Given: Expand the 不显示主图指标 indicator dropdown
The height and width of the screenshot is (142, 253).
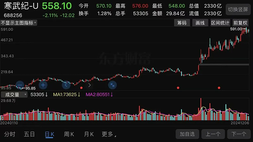Looking at the screenshot, I should (x=19, y=23).
